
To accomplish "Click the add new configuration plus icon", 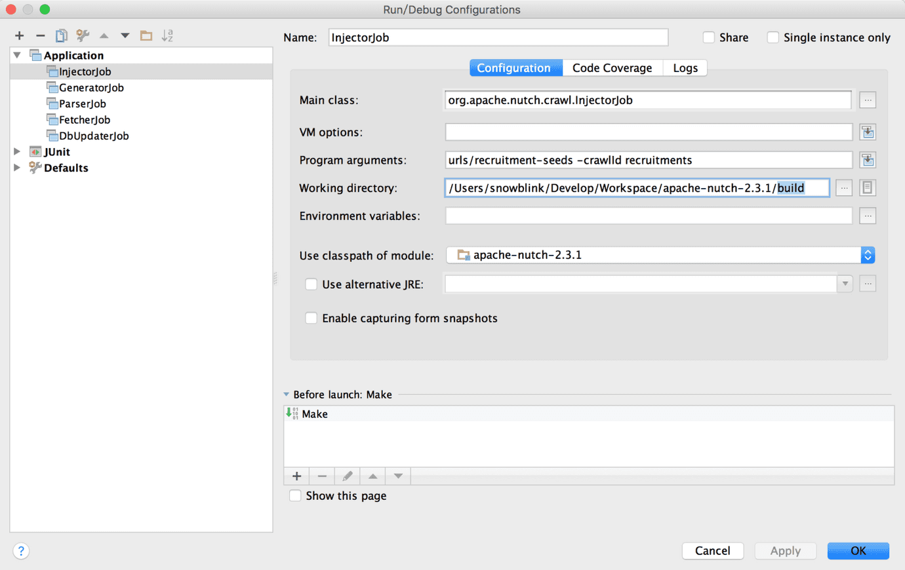I will pos(20,35).
